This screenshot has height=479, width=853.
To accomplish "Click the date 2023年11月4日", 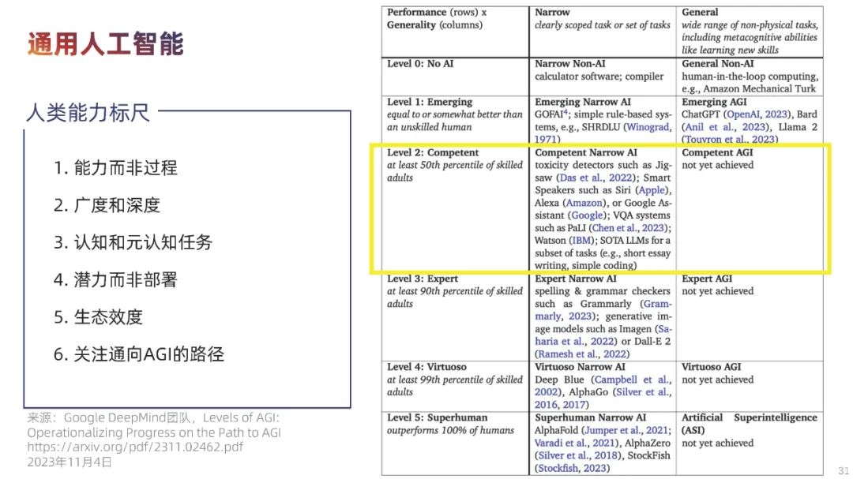I will click(70, 462).
